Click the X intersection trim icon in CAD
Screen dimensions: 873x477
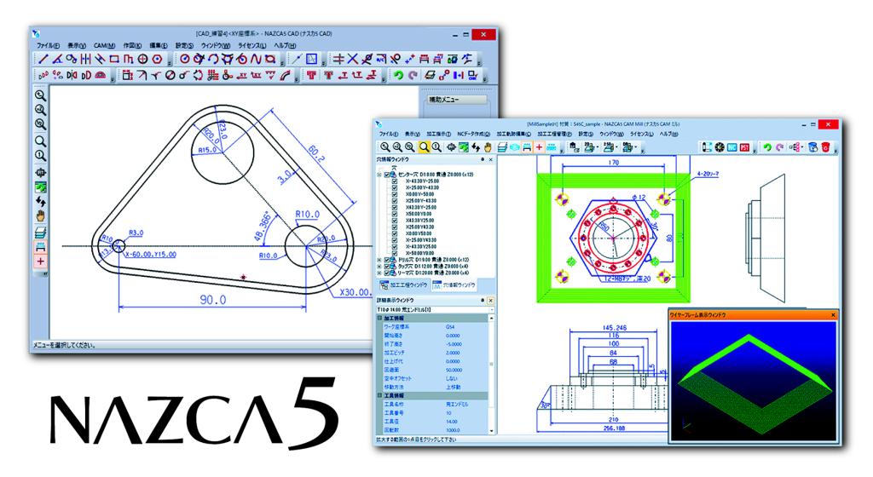[352, 59]
